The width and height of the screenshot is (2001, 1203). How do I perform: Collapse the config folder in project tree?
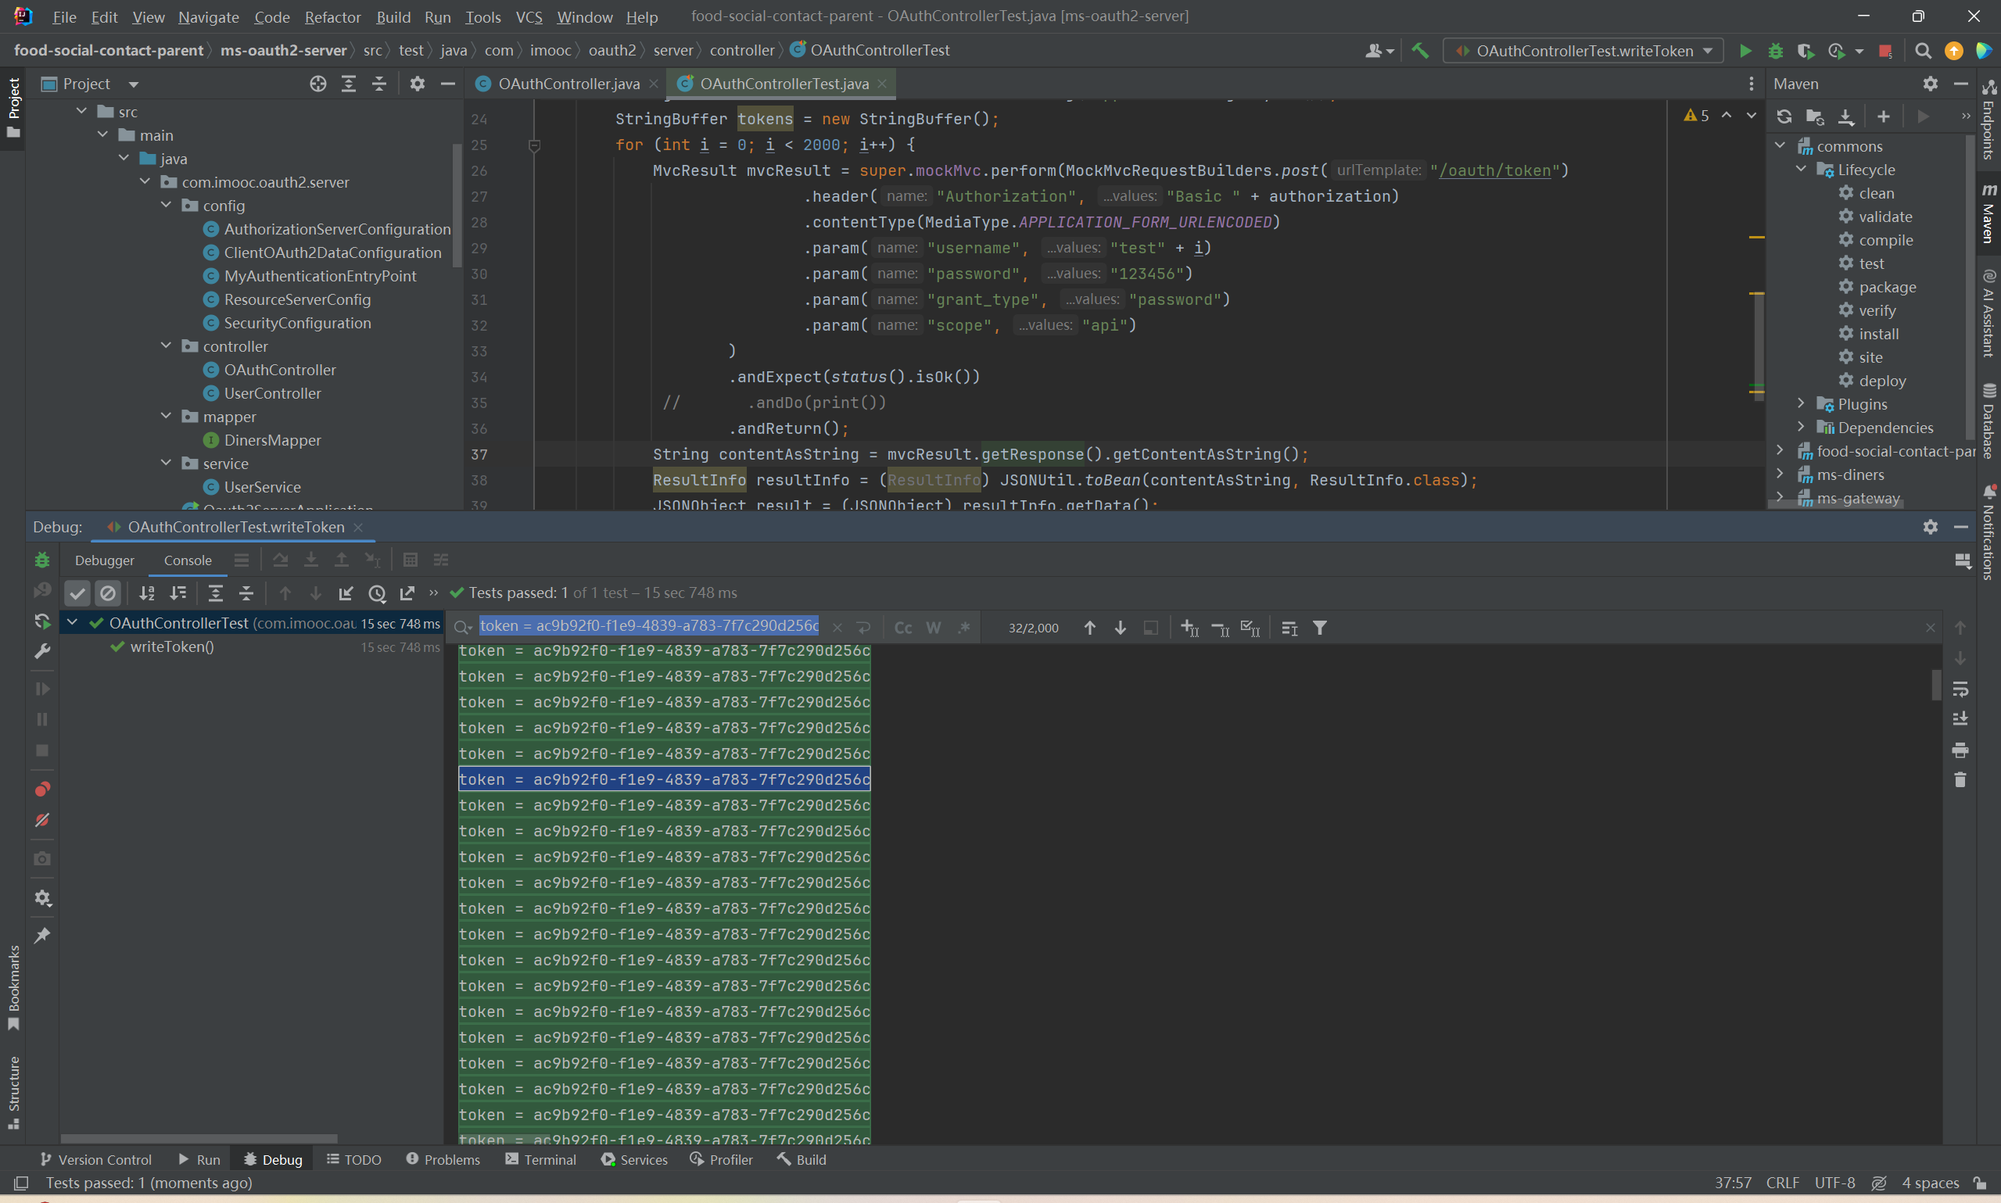click(x=167, y=205)
